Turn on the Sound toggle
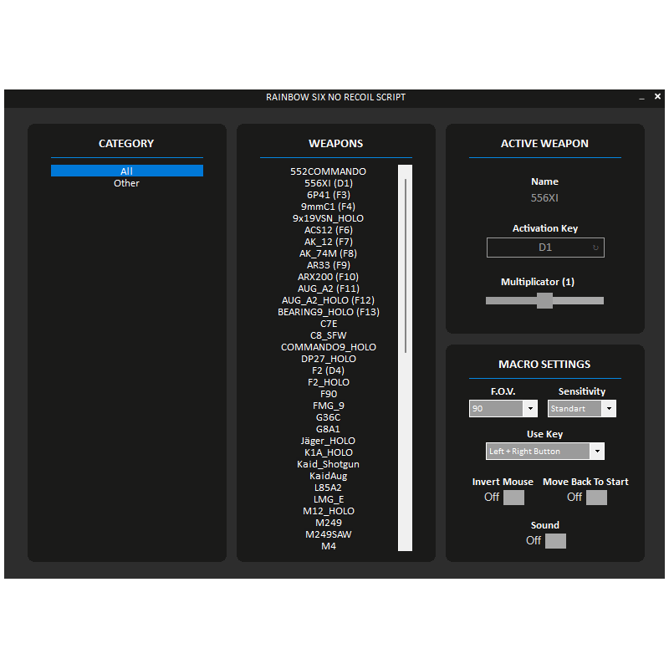 pyautogui.click(x=555, y=541)
